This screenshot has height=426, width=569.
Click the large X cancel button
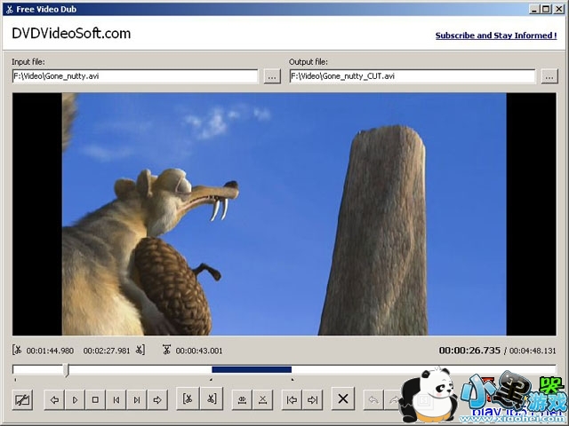click(343, 398)
